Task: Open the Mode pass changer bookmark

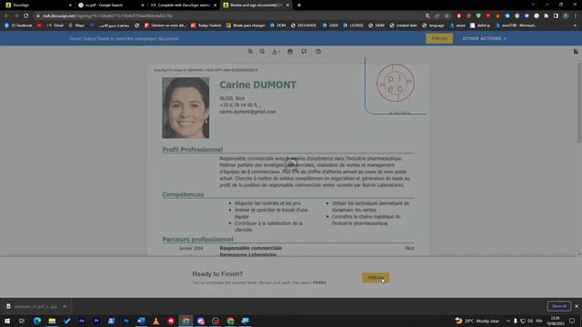Action: (246, 25)
